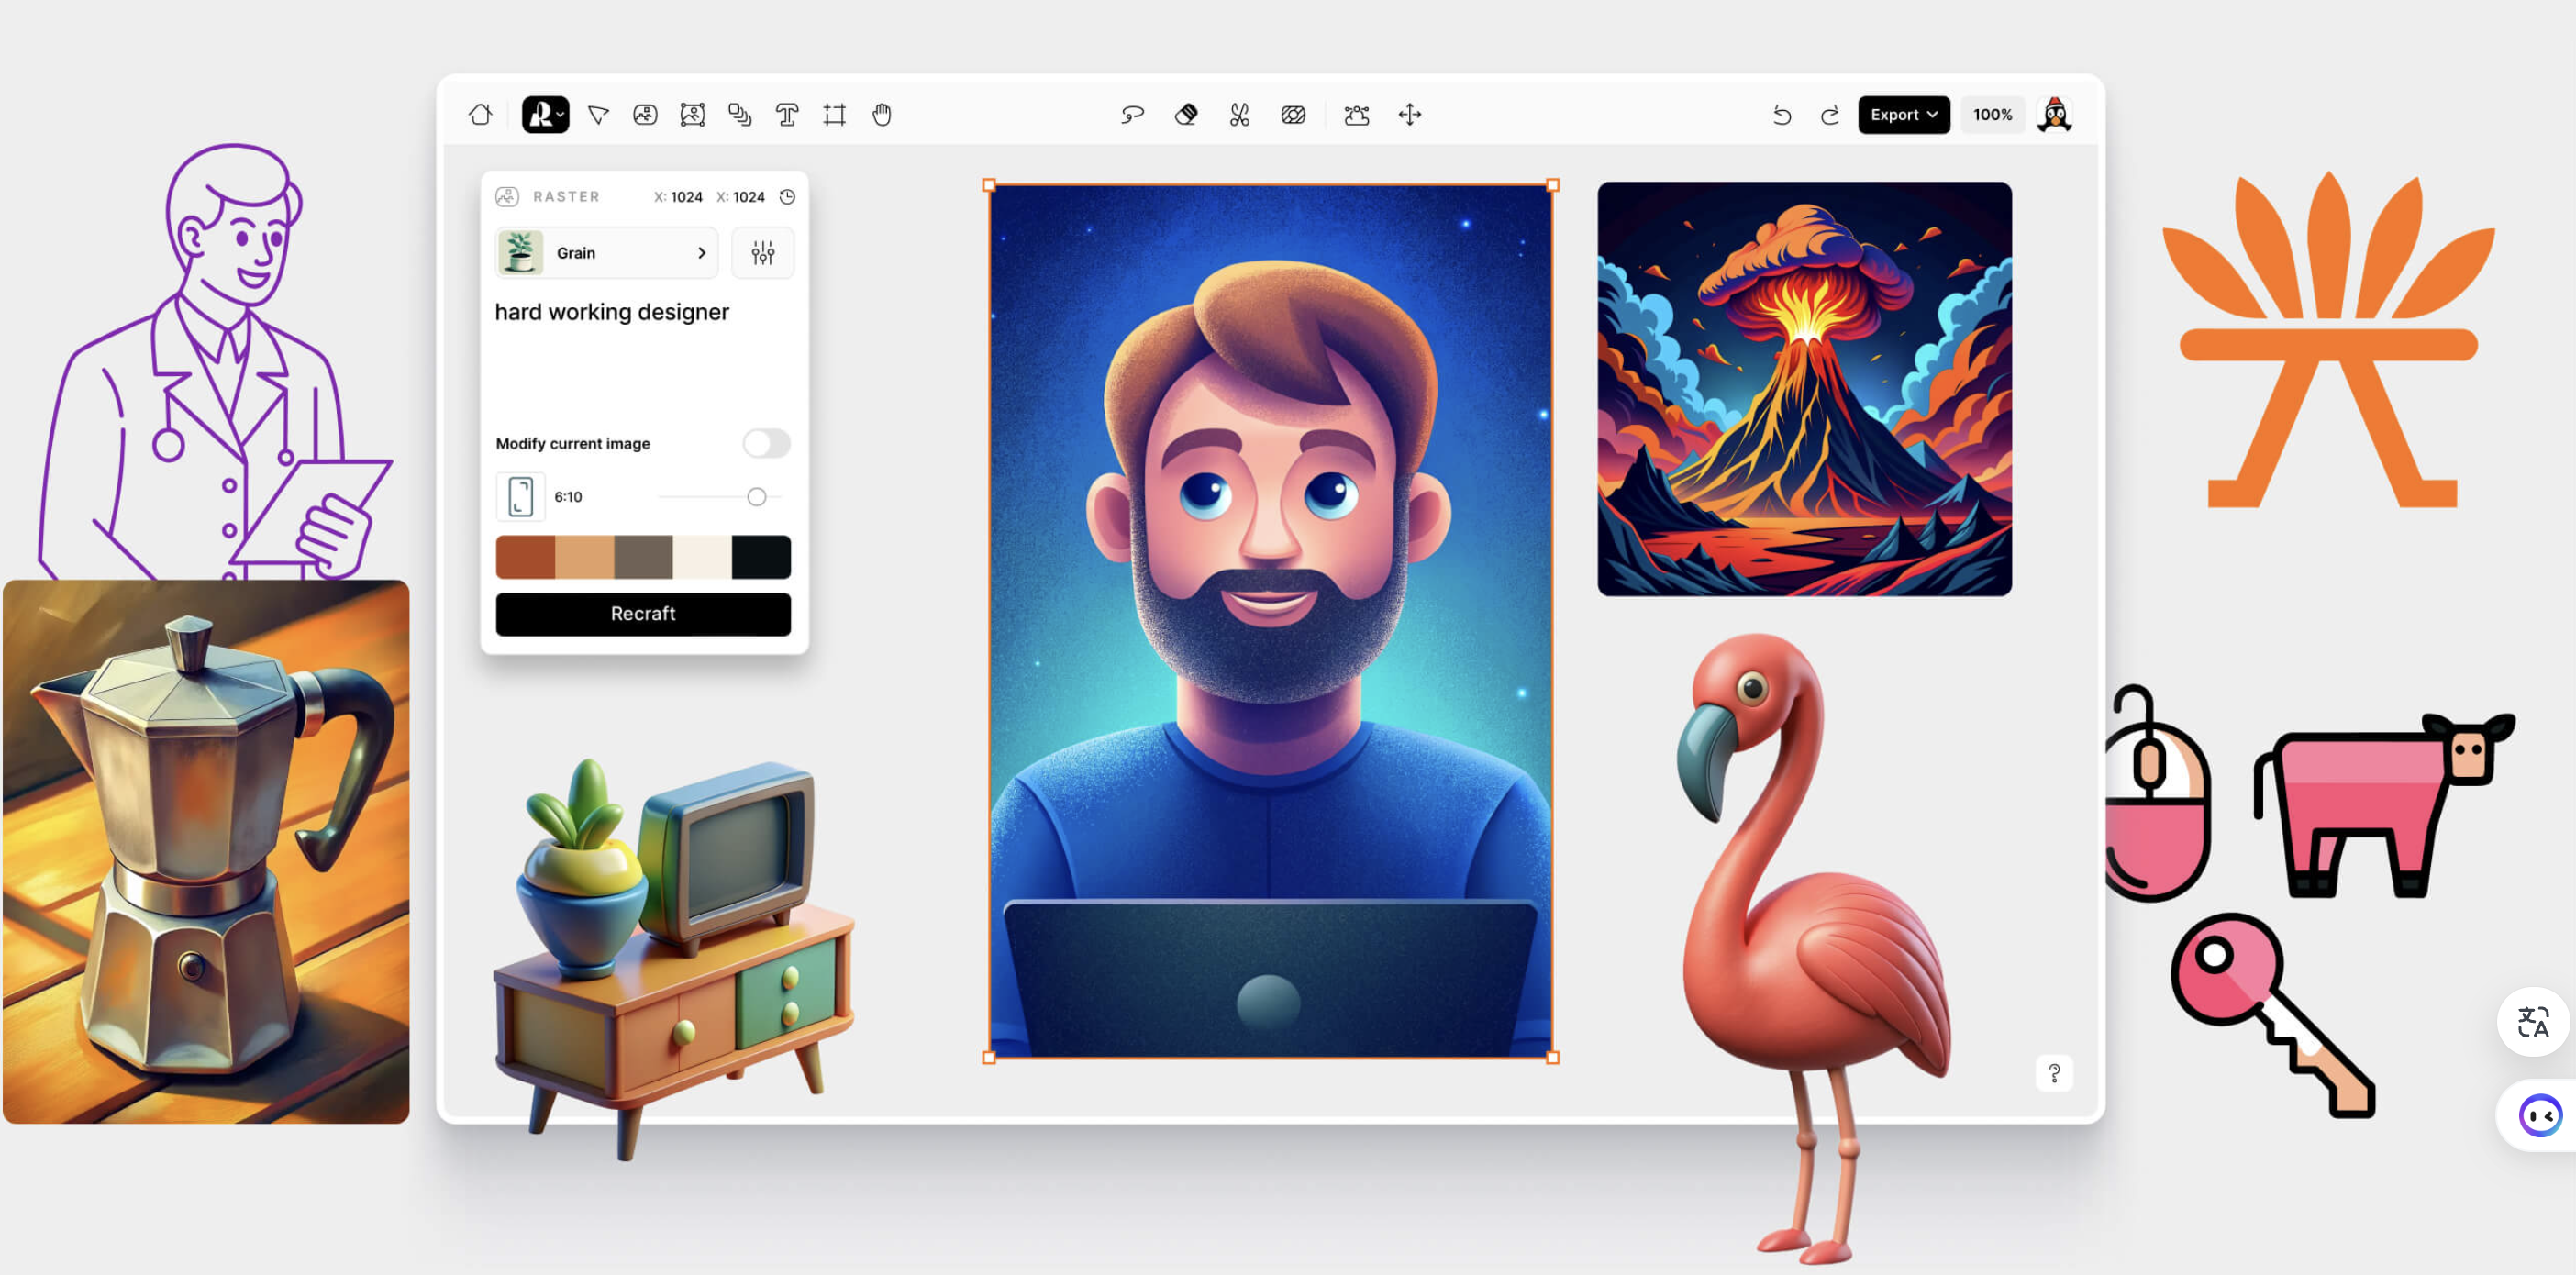Open the style adjustment sliders settings
This screenshot has height=1275, width=2576.
pyautogui.click(x=763, y=253)
